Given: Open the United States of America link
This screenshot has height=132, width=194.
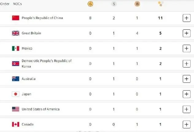Looking at the screenshot, I should (x=40, y=109).
